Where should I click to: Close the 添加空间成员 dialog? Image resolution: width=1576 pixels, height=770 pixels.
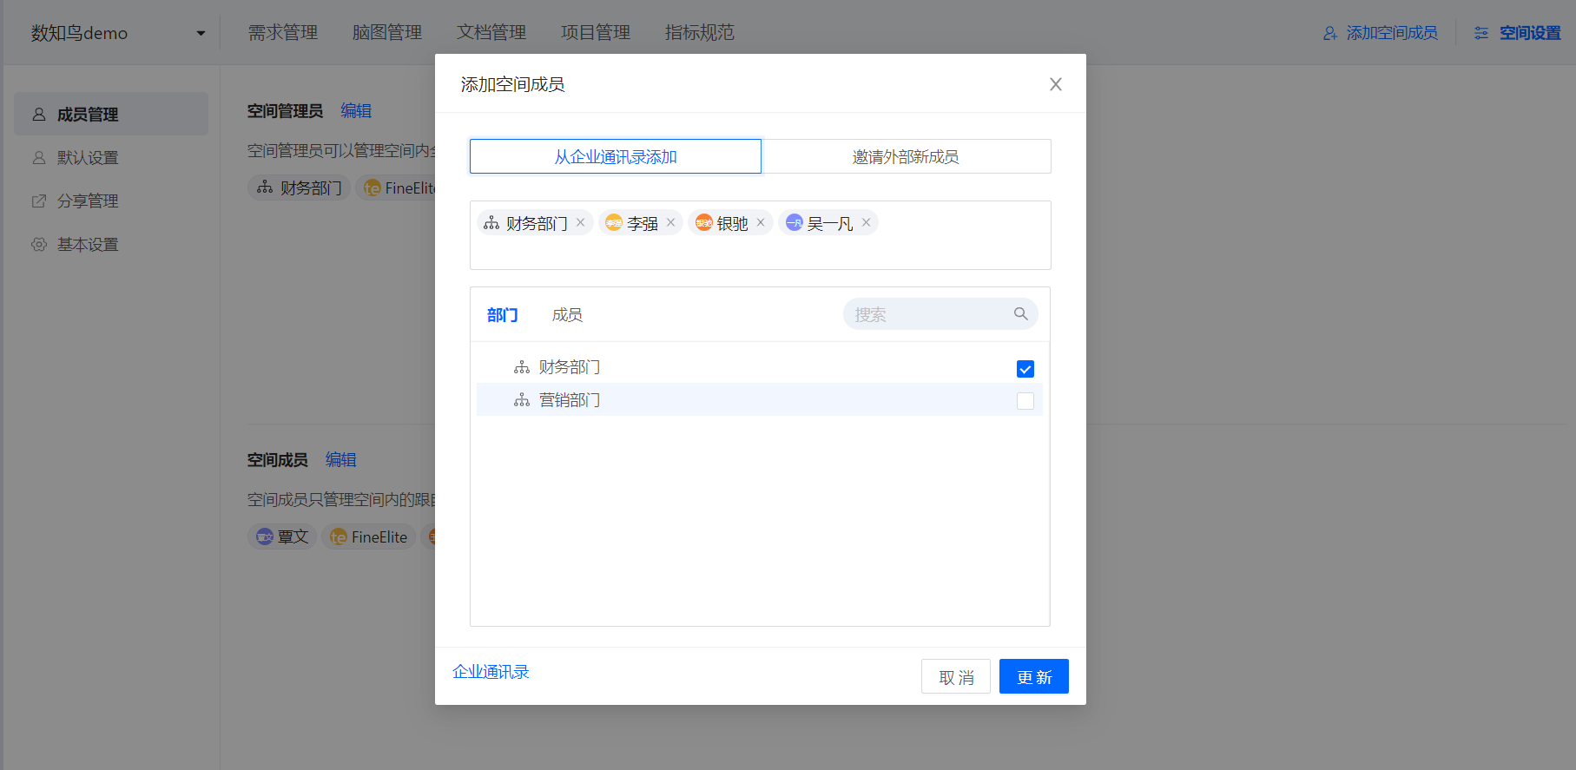click(x=1056, y=84)
